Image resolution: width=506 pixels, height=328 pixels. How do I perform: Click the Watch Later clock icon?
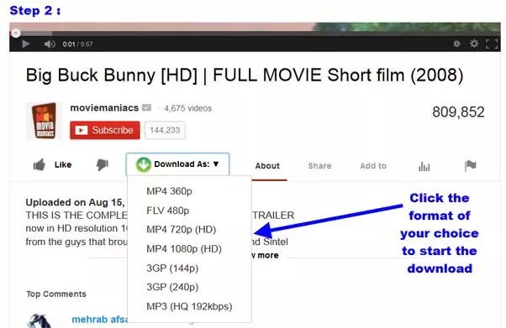(x=456, y=44)
